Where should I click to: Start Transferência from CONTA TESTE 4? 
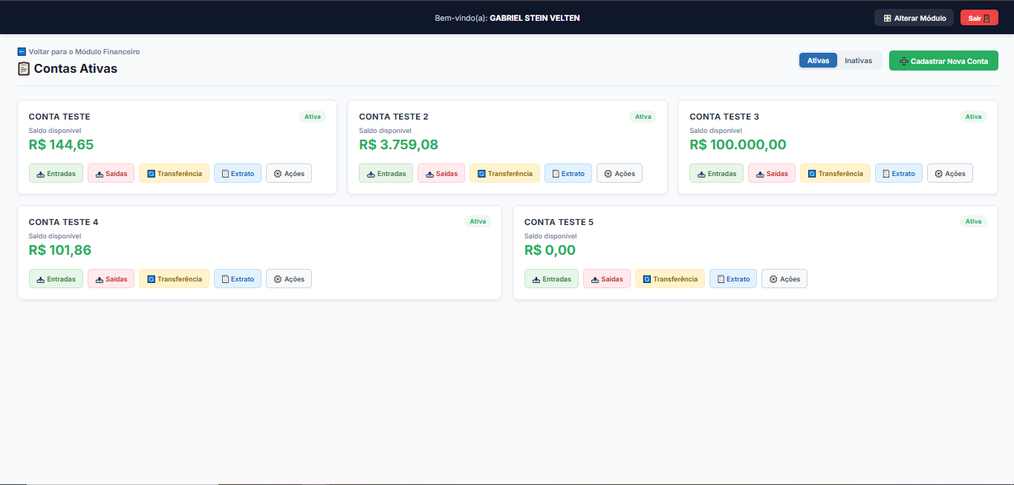tap(175, 279)
